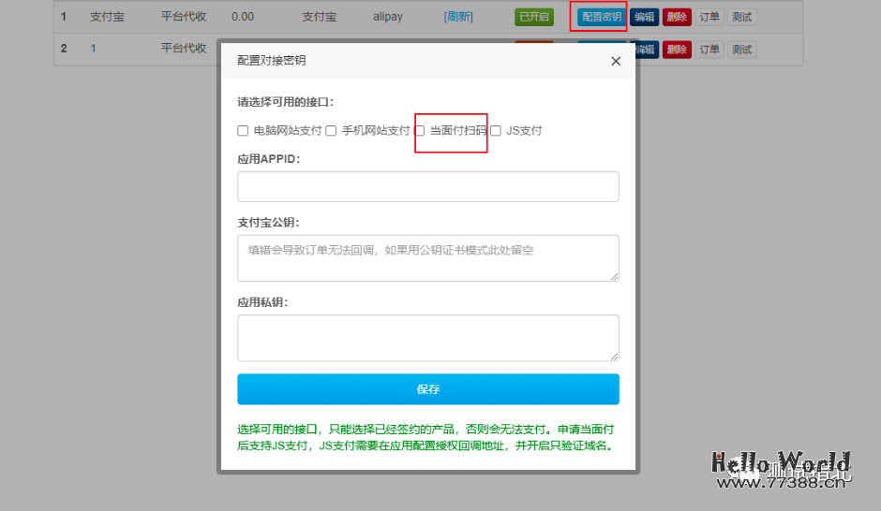This screenshot has width=881, height=511.
Task: Click 删除 button in the 支付宝 row
Action: pyautogui.click(x=677, y=17)
